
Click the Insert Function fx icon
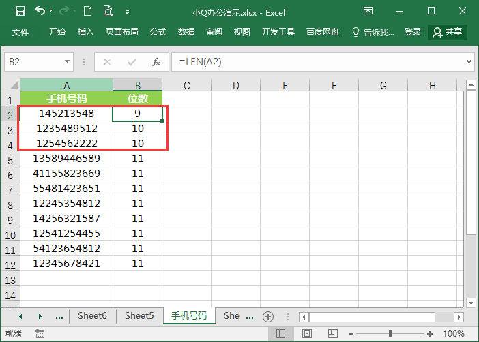(156, 62)
